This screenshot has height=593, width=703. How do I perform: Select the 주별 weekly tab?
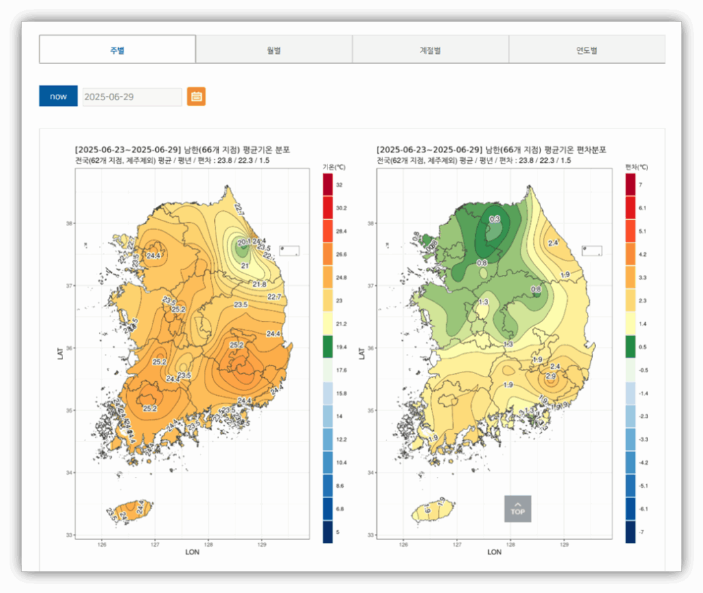(x=117, y=49)
